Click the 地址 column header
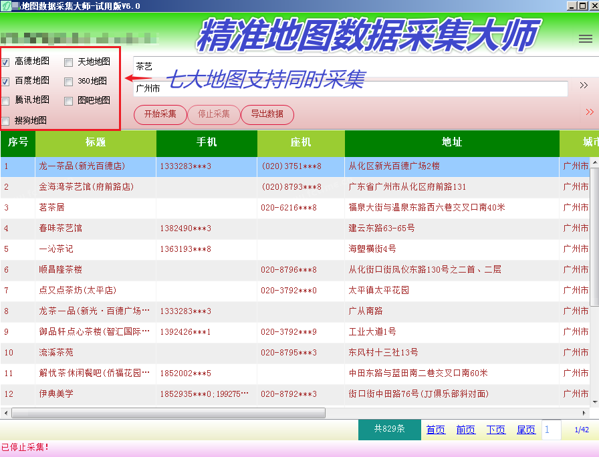This screenshot has width=599, height=457. (x=452, y=143)
